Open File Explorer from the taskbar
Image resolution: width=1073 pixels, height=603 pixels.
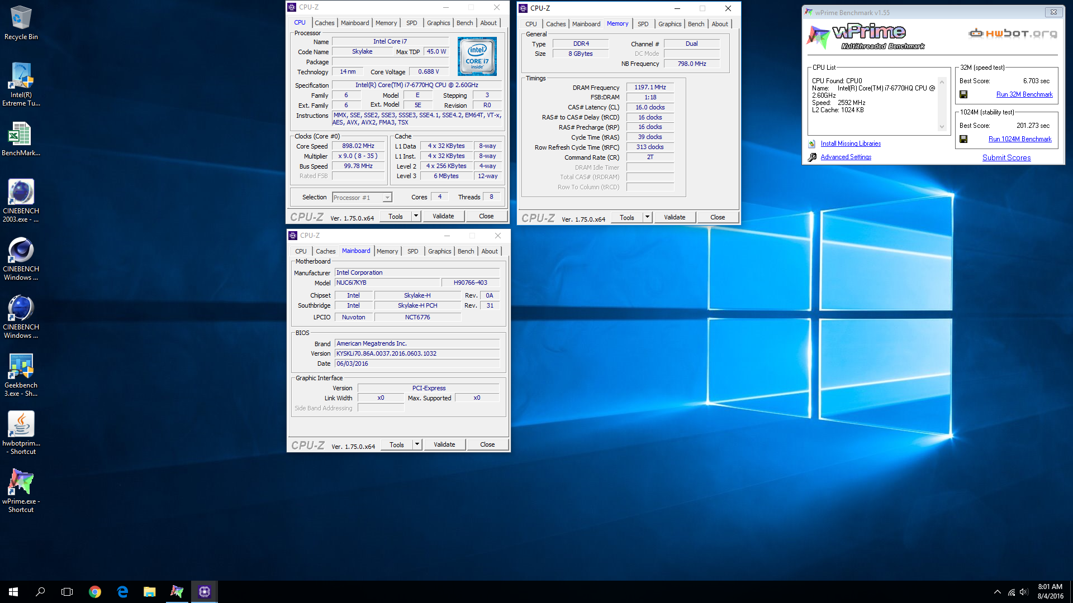(149, 592)
